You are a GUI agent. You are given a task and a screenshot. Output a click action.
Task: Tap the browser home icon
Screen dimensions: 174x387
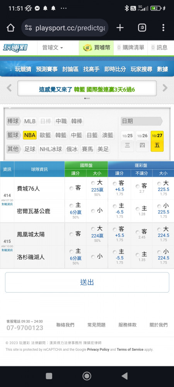[10, 28]
